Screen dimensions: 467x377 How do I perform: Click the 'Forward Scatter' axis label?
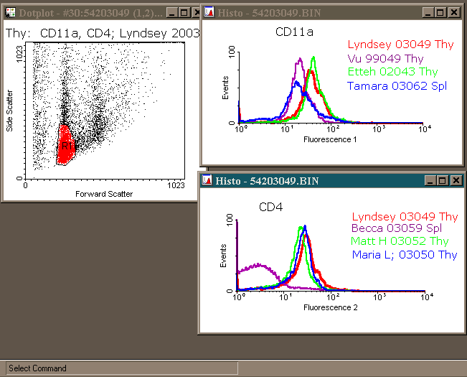coord(104,194)
